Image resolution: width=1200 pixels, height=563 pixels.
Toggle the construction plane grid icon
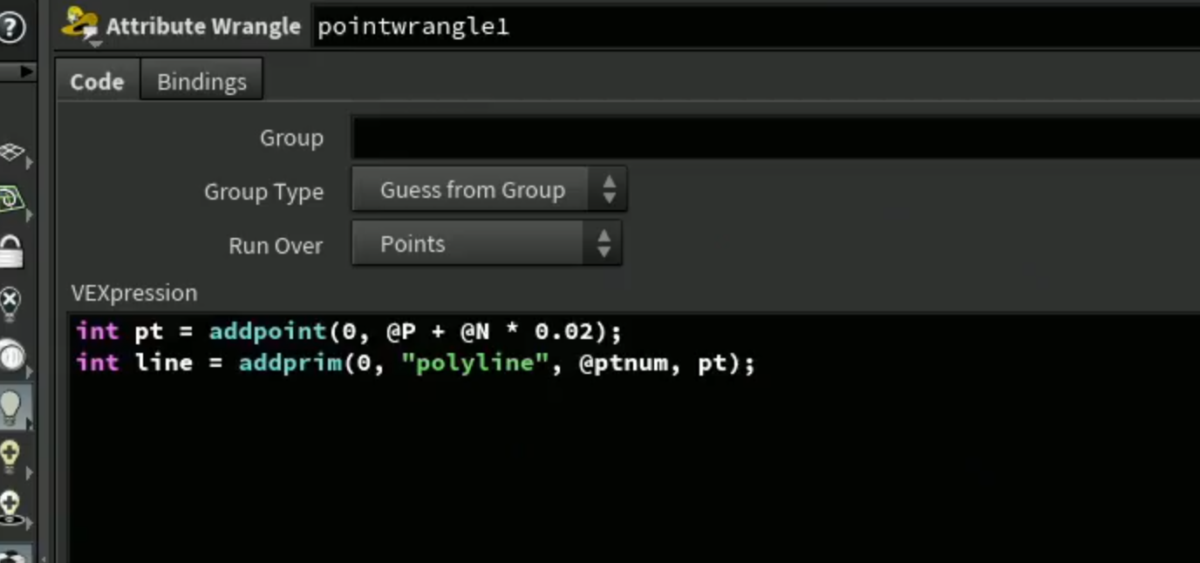(12, 153)
